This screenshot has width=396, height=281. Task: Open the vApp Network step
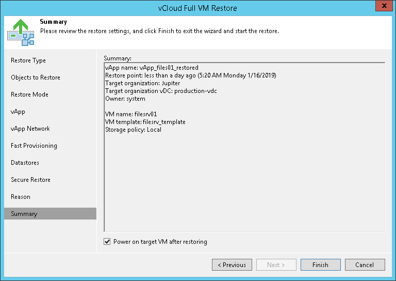[30, 129]
